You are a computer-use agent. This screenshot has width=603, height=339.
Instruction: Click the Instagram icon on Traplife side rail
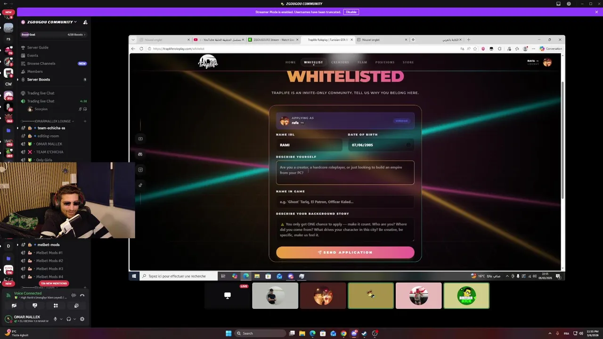click(140, 170)
